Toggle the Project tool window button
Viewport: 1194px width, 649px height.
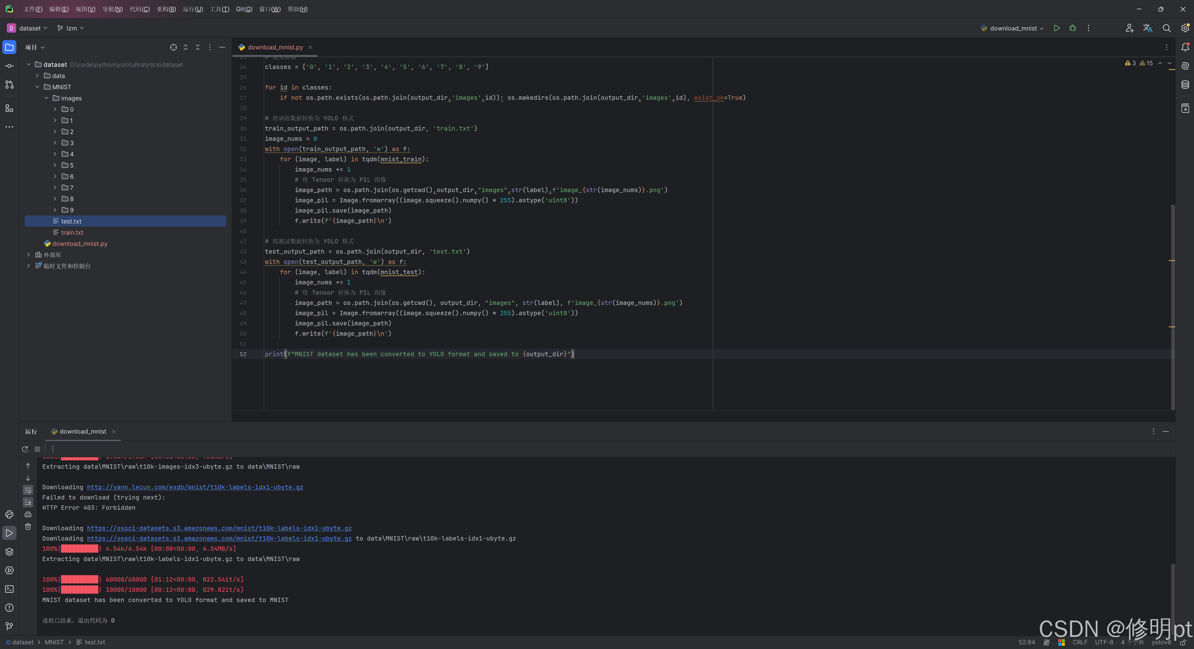[x=9, y=47]
